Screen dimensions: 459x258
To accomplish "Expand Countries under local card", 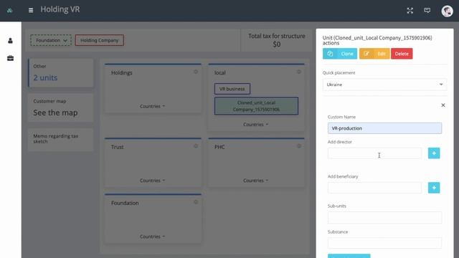I will tap(255, 125).
